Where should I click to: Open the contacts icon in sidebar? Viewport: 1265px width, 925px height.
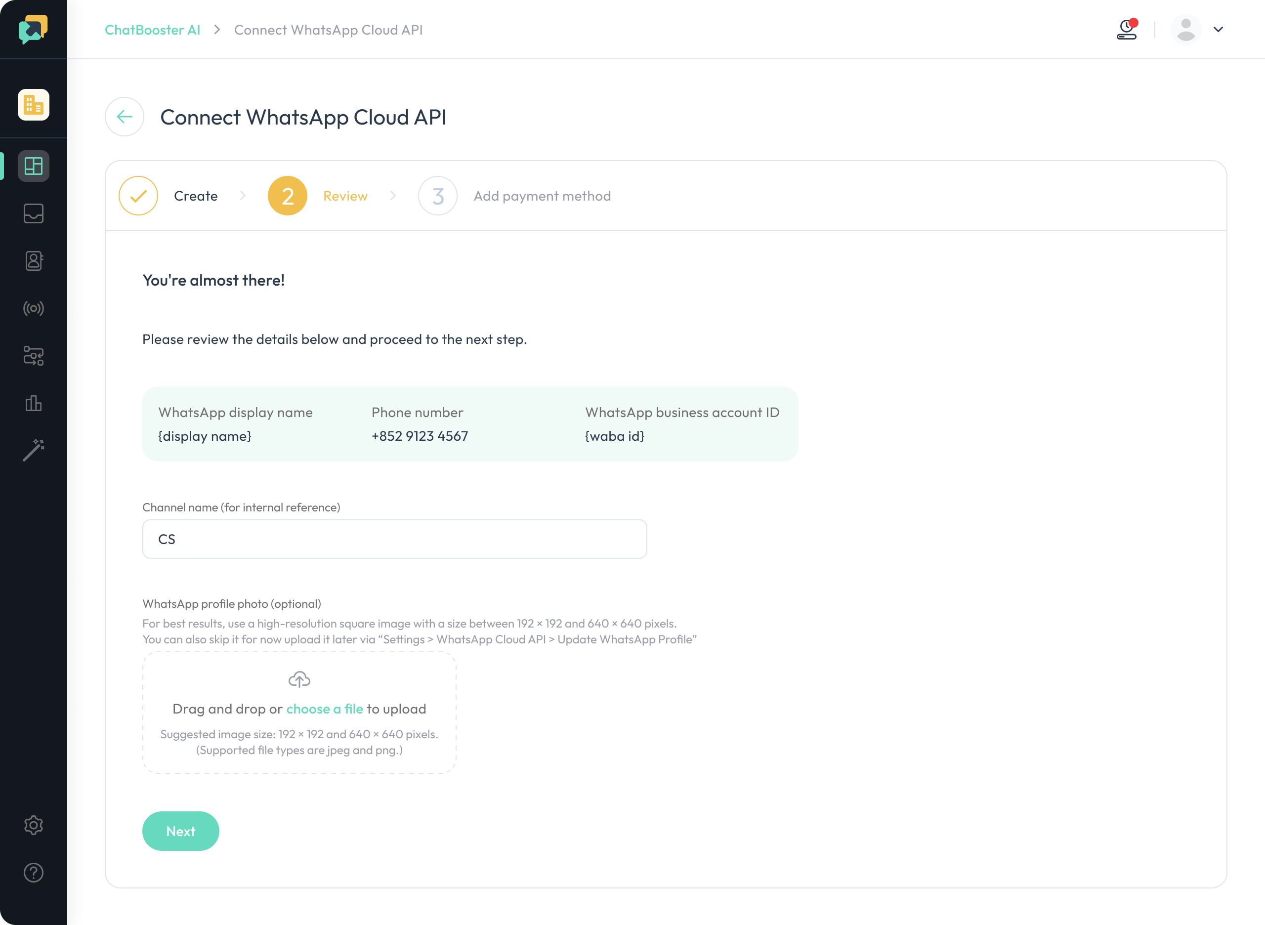(x=34, y=261)
